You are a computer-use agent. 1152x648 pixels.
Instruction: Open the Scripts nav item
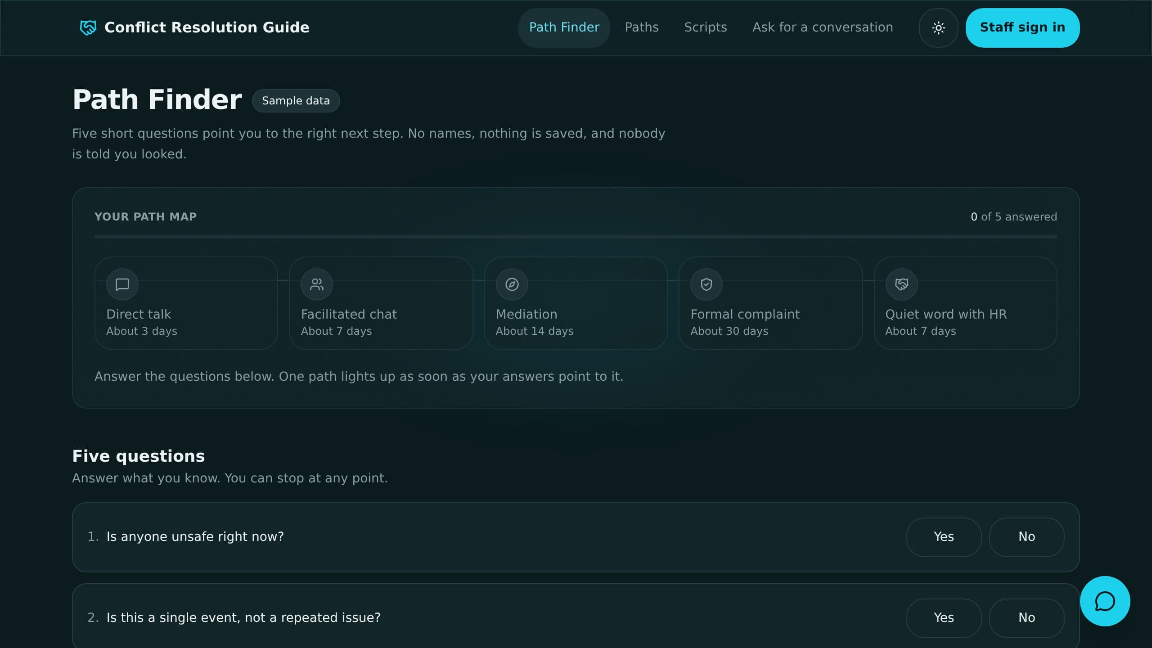click(706, 27)
